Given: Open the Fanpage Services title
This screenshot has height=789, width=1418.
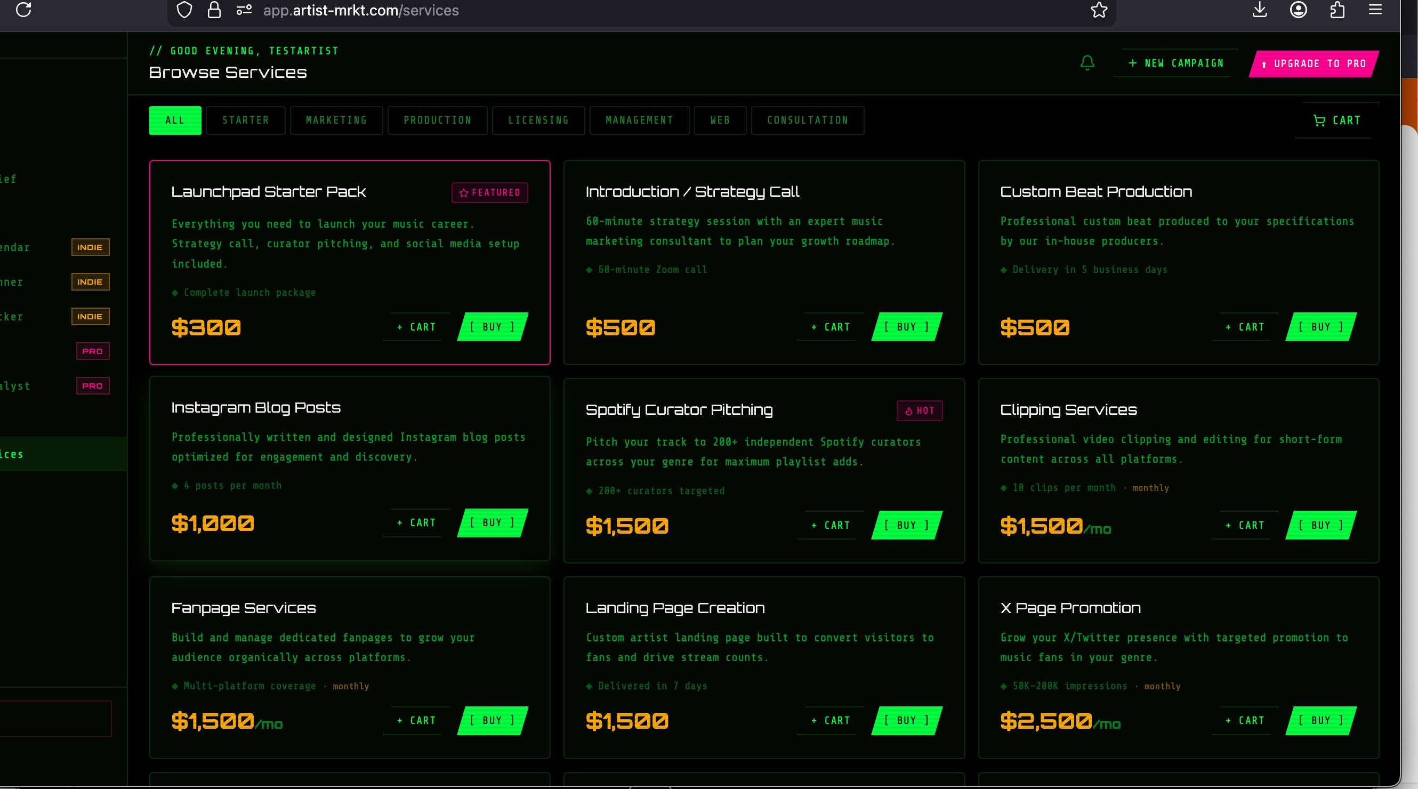Looking at the screenshot, I should (x=244, y=608).
